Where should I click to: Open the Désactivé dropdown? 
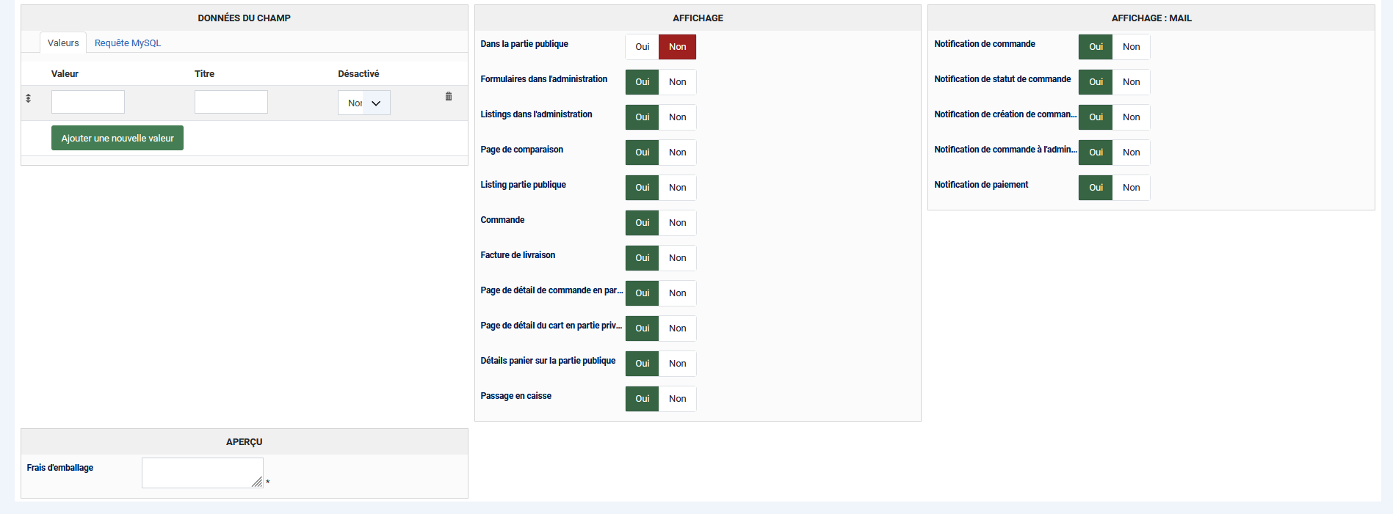pyautogui.click(x=364, y=103)
